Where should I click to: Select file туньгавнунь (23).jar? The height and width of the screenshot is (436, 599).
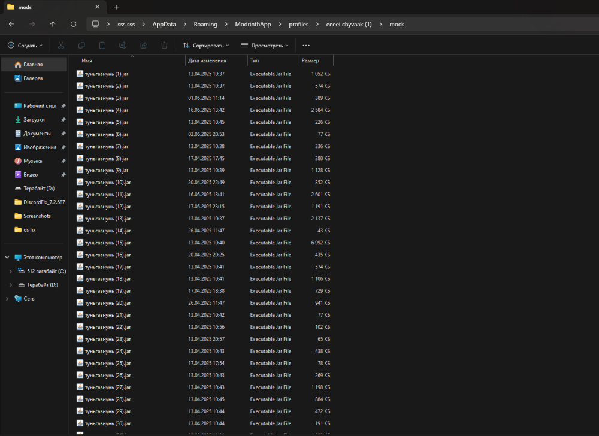tap(108, 339)
